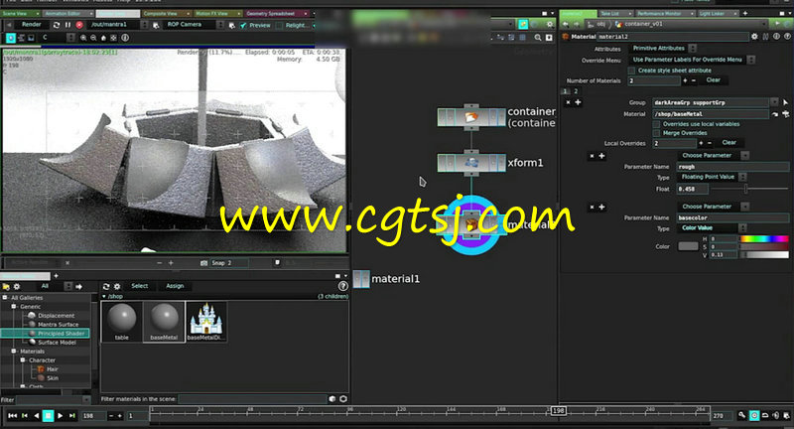Zoom out of the render view
The width and height of the screenshot is (794, 429).
(x=93, y=38)
